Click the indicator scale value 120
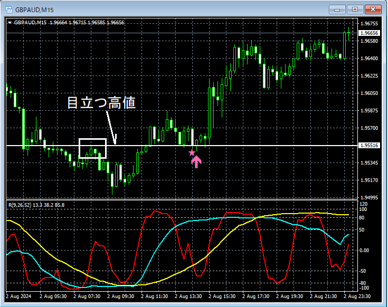This screenshot has width=388, height=307. [x=364, y=204]
